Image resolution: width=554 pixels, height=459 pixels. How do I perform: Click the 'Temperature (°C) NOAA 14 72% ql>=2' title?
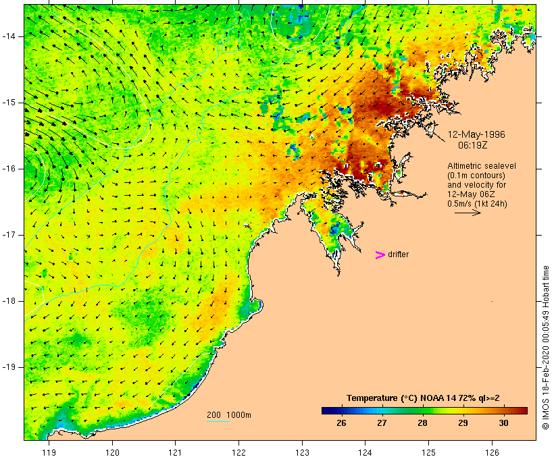[x=423, y=398]
